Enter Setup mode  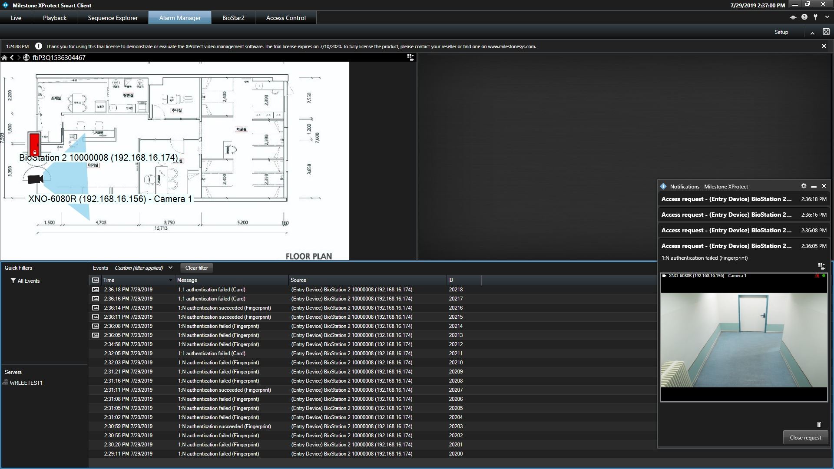(x=781, y=32)
